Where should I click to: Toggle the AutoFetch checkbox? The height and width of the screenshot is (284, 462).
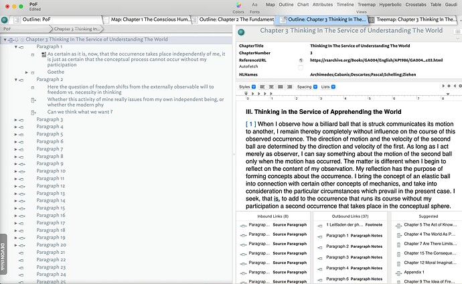[x=301, y=68]
